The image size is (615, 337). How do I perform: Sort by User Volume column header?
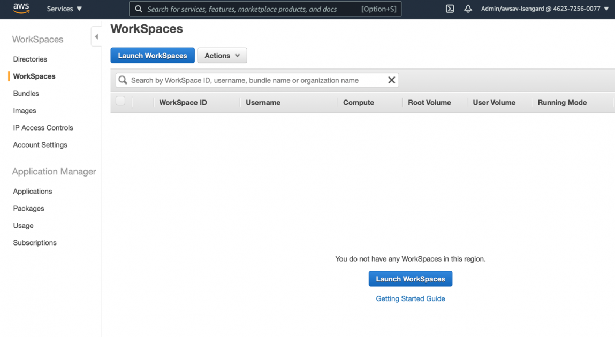(x=494, y=103)
